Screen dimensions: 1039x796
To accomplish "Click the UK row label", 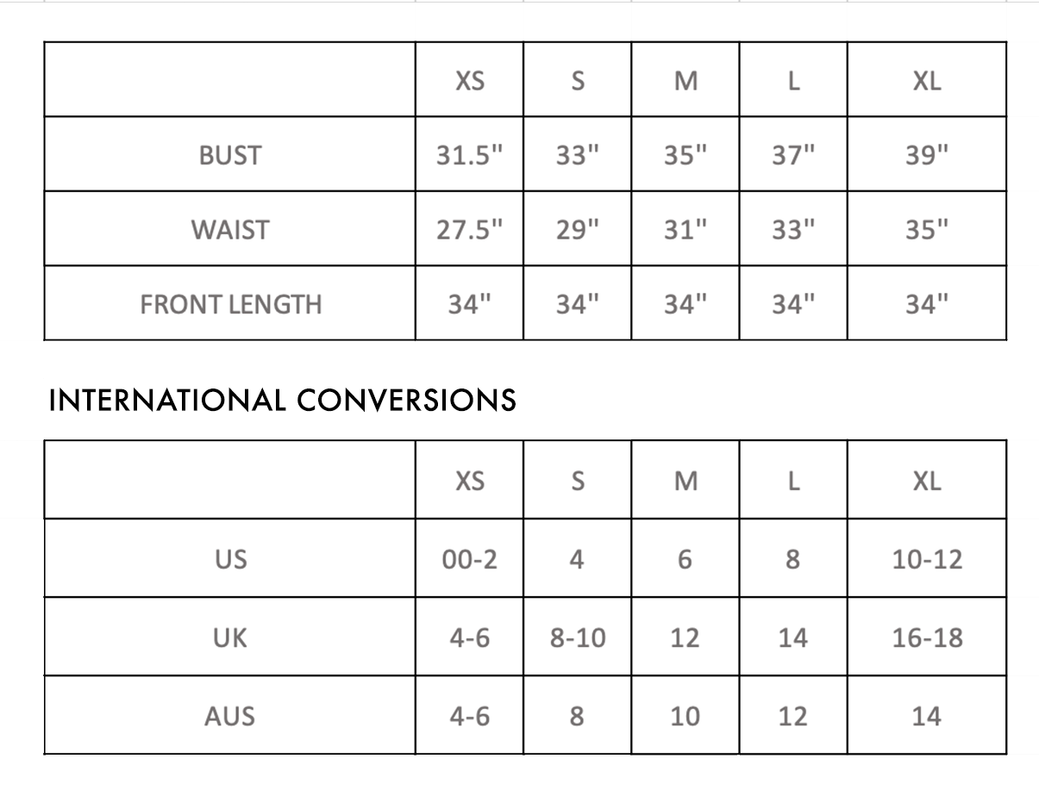I will point(230,638).
